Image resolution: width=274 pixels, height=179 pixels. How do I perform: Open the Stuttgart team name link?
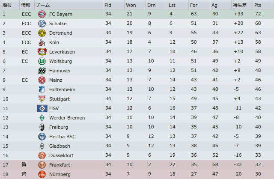(60, 99)
